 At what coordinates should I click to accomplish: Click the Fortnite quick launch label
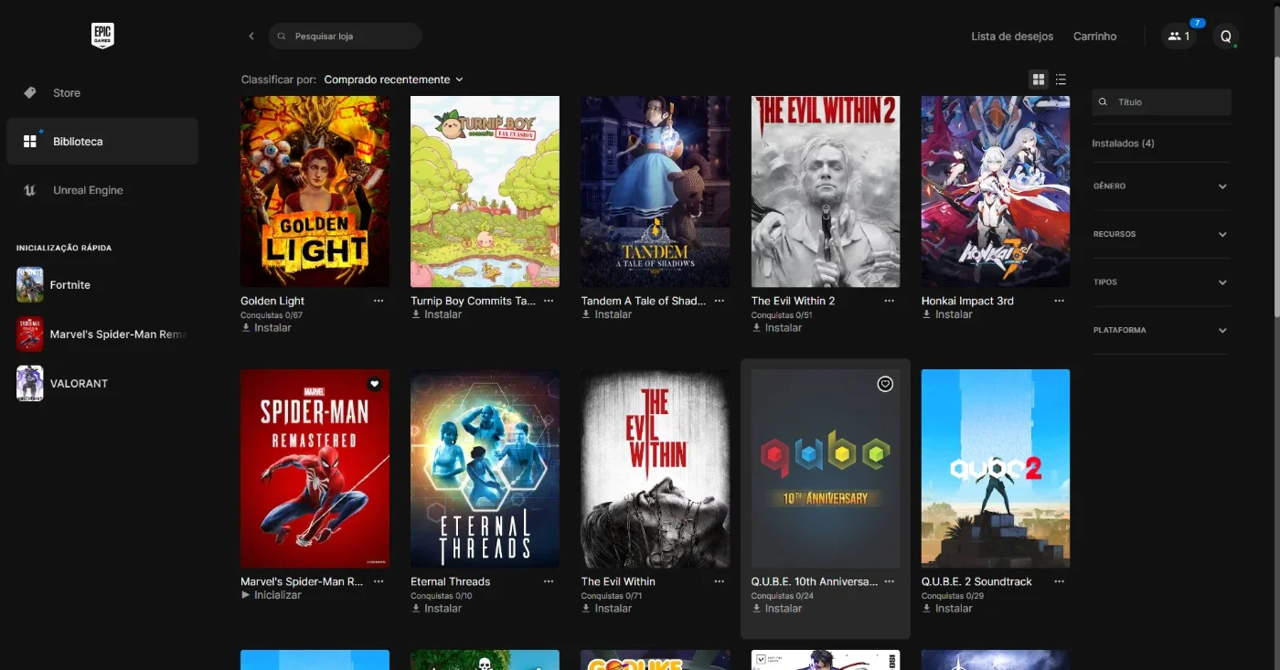[70, 285]
